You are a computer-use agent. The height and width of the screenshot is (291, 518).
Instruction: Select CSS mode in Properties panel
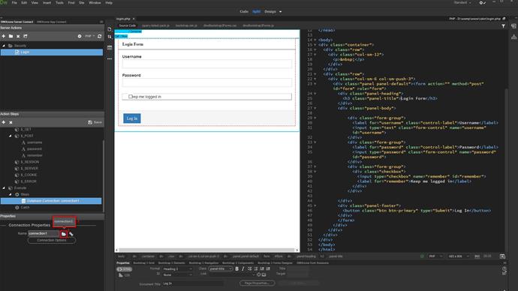(124, 275)
